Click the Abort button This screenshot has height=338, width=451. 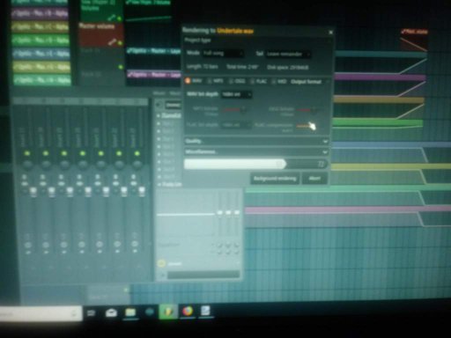pos(314,179)
